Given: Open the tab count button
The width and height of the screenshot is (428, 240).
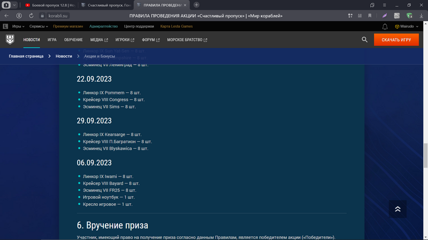Looking at the screenshot, I should (6, 5).
